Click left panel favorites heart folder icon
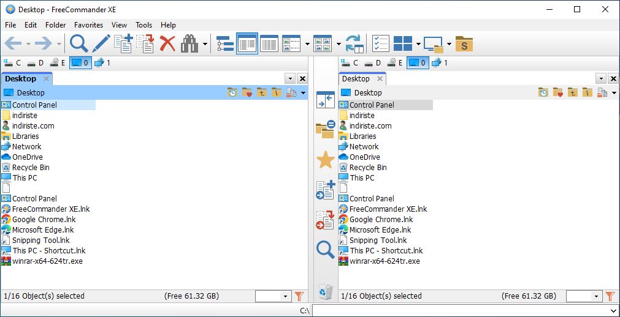 click(247, 93)
